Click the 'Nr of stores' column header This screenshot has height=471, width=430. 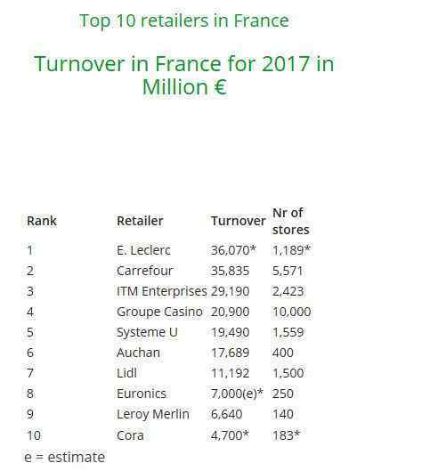[290, 221]
